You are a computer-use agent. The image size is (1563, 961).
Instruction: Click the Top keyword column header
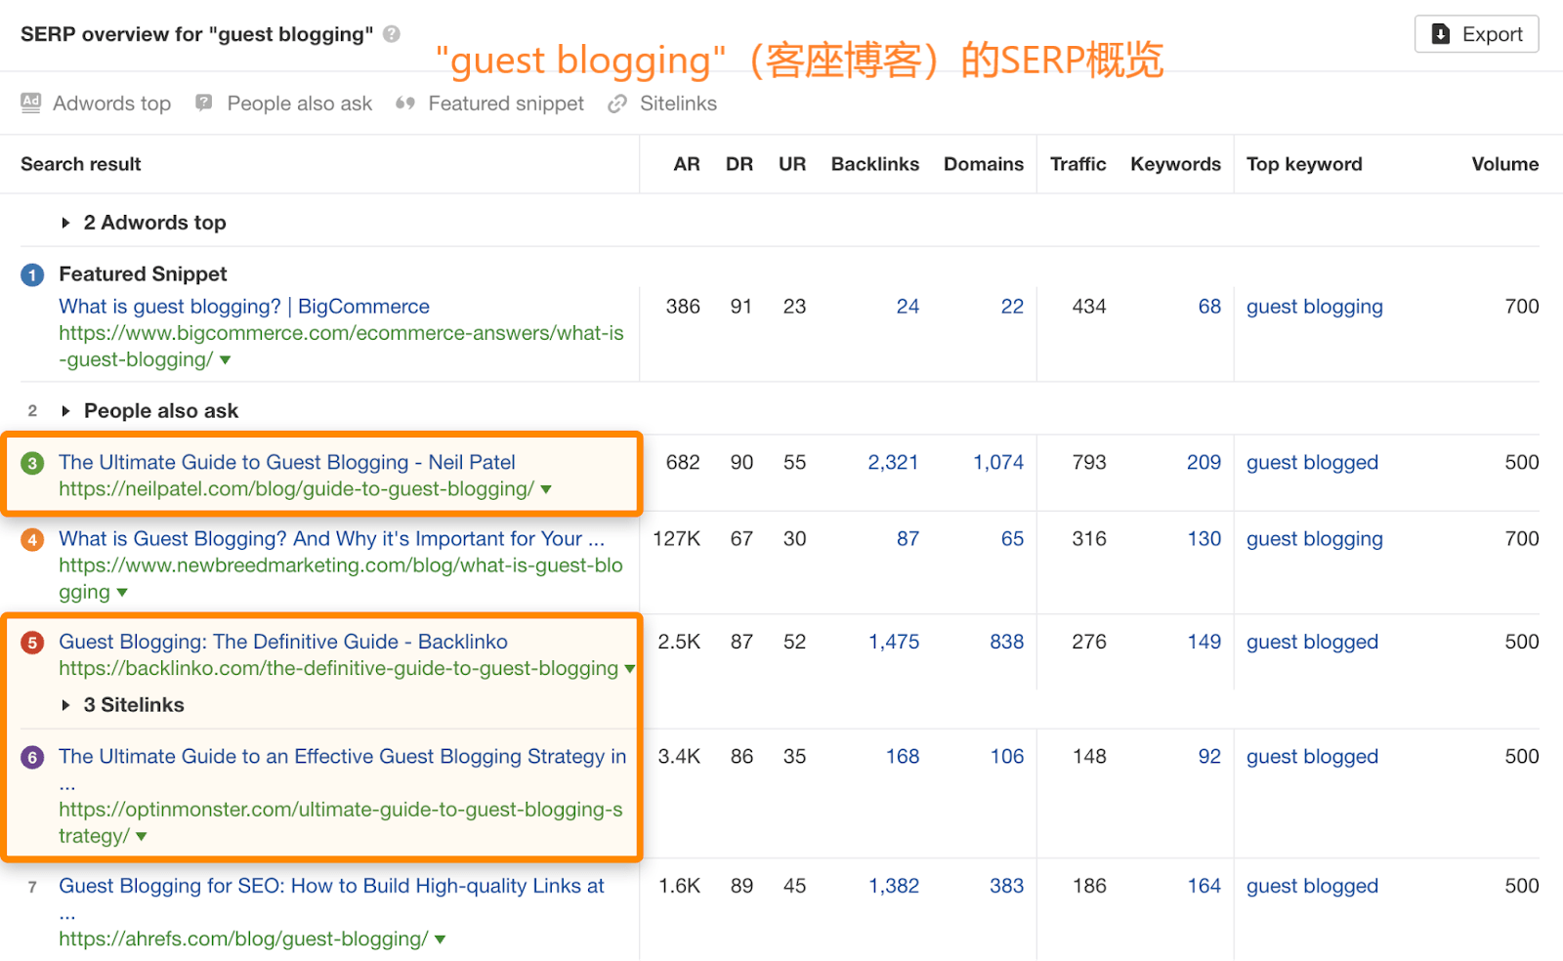pos(1304,164)
